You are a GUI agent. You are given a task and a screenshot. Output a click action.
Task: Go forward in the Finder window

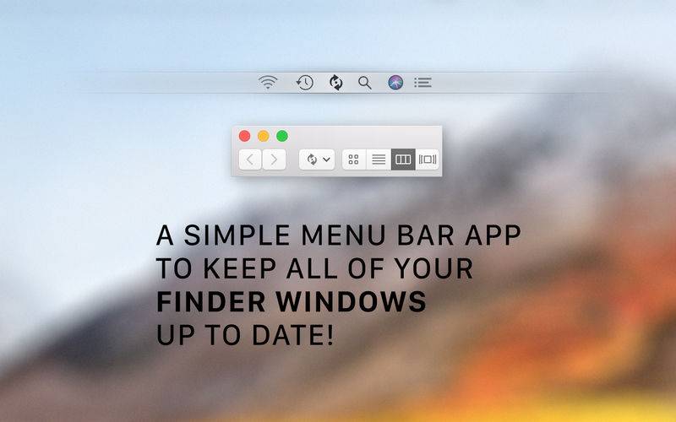point(274,160)
